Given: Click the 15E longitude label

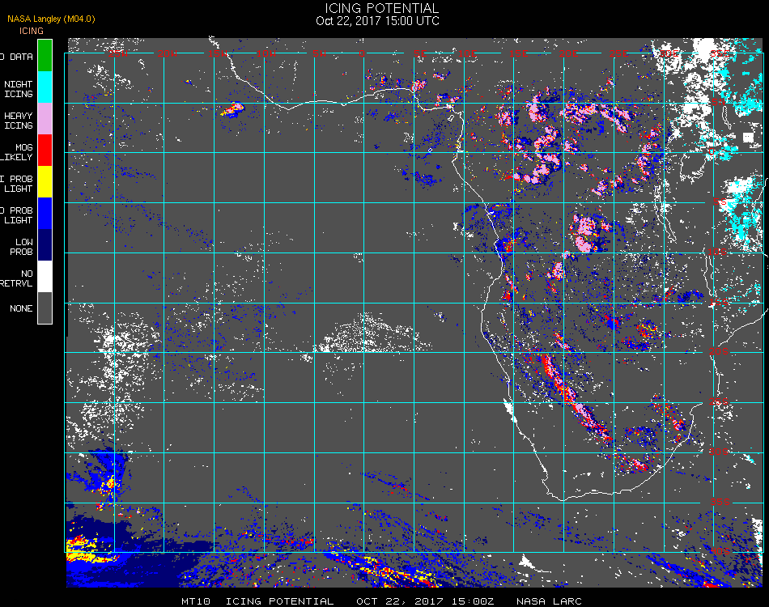Looking at the screenshot, I should pyautogui.click(x=518, y=53).
